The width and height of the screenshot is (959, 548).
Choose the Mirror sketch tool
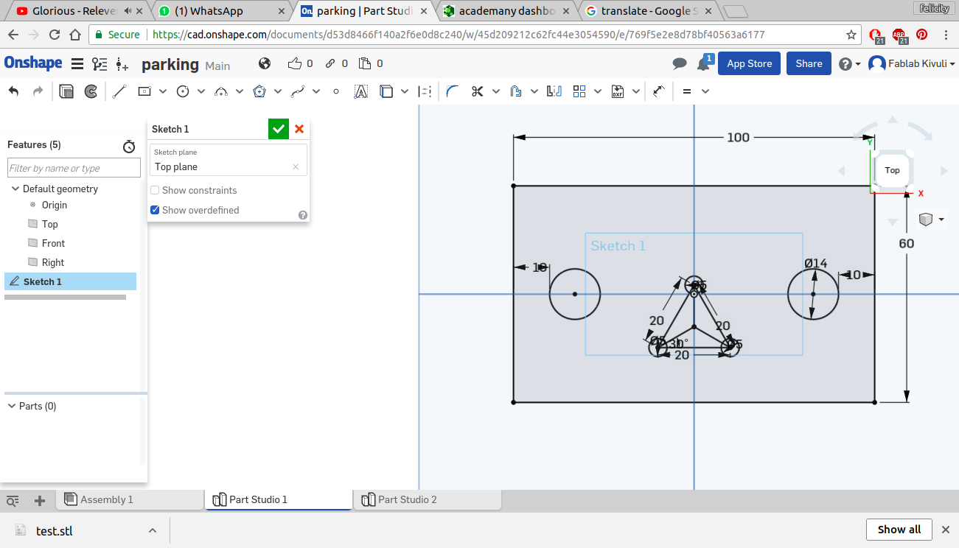click(x=554, y=91)
